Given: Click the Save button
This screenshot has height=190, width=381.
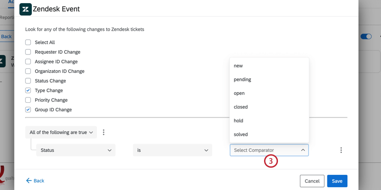Looking at the screenshot, I should click(x=337, y=181).
